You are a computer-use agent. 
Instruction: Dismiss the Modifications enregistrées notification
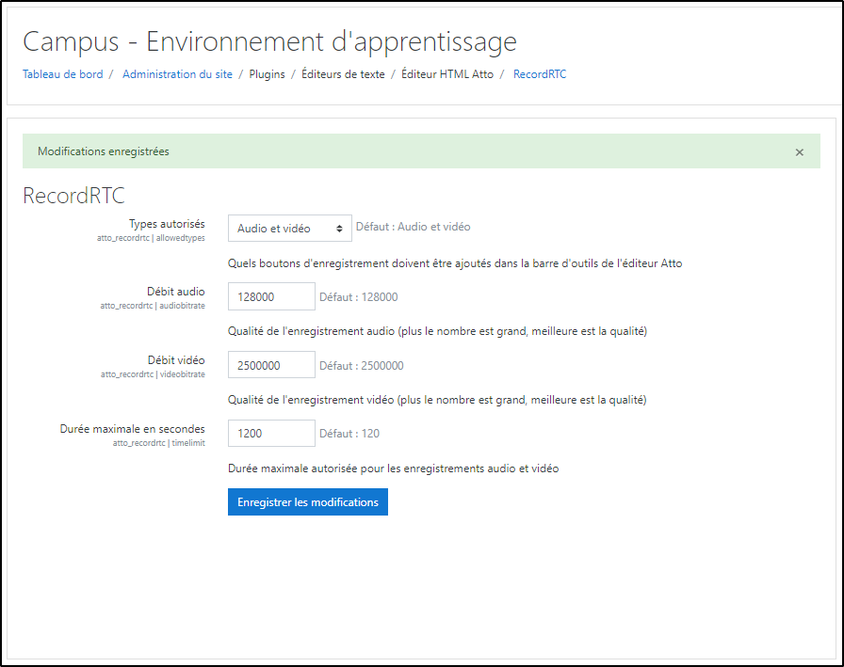(799, 152)
